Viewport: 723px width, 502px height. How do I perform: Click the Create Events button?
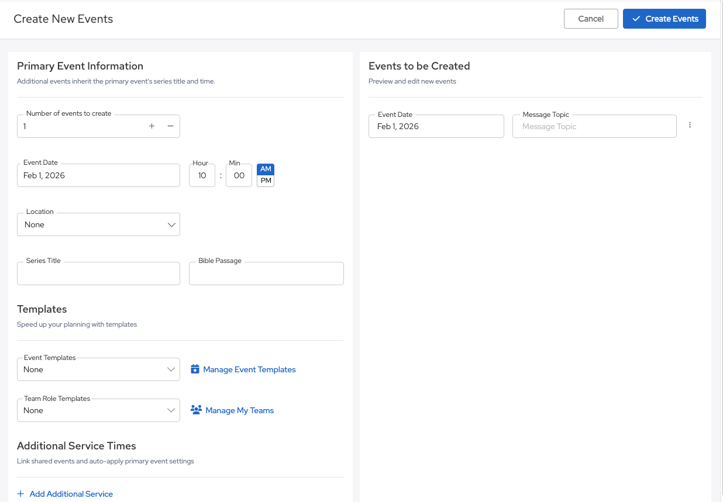664,19
